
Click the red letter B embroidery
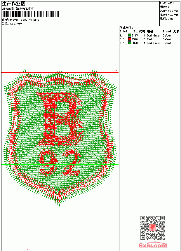point(60,119)
